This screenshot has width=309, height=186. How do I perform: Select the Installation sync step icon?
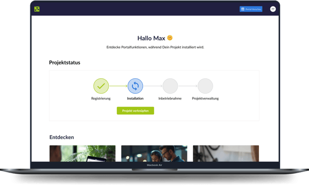(x=135, y=86)
